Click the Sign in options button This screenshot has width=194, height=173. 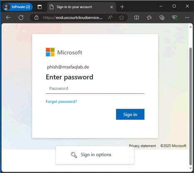(x=95, y=155)
